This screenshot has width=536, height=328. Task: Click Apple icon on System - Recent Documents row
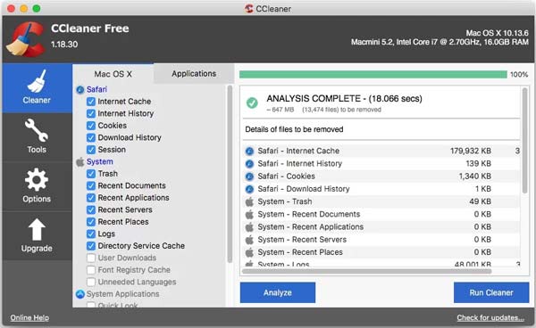tap(249, 214)
